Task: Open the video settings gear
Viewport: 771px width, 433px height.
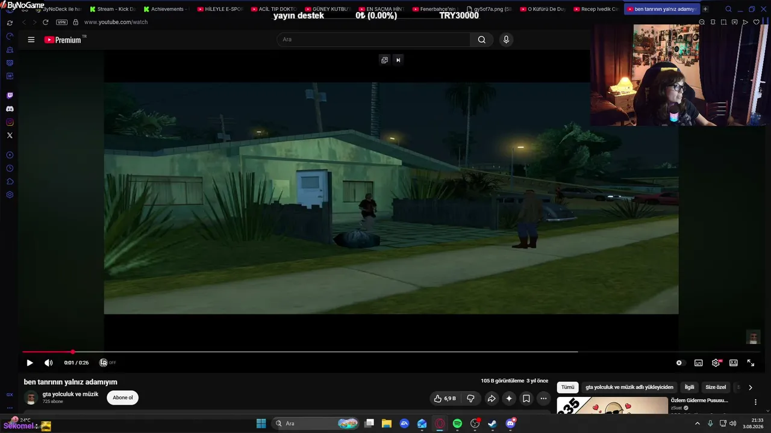Action: coord(716,363)
